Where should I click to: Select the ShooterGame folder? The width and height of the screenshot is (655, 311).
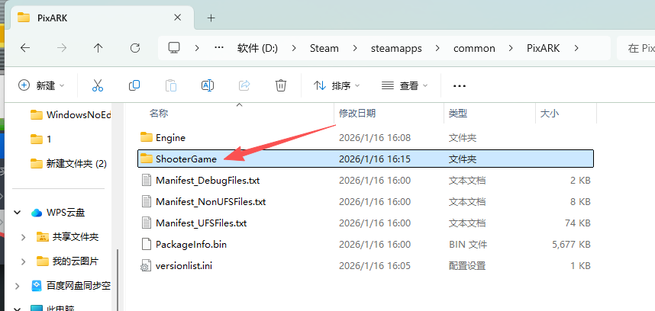(186, 159)
